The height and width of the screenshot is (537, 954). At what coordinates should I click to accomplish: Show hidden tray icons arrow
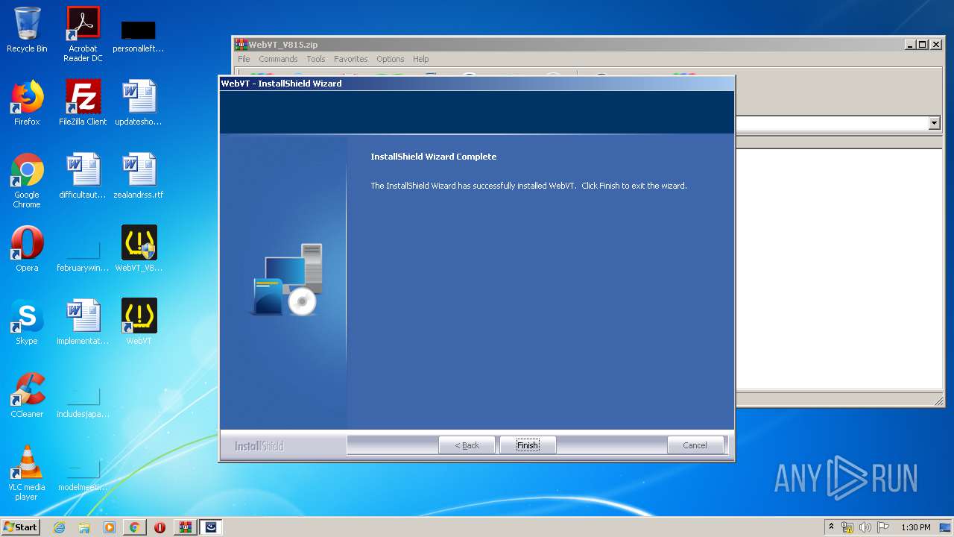point(831,527)
